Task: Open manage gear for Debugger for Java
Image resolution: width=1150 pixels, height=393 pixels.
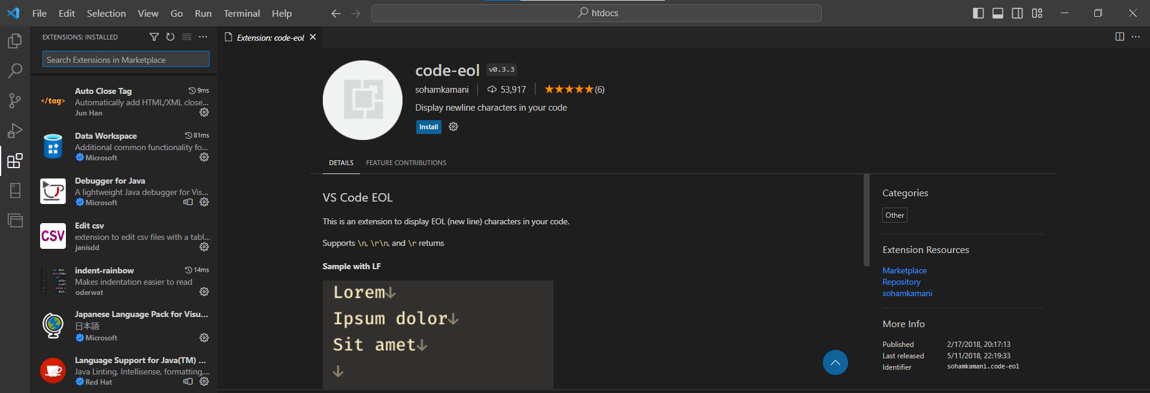Action: [204, 202]
